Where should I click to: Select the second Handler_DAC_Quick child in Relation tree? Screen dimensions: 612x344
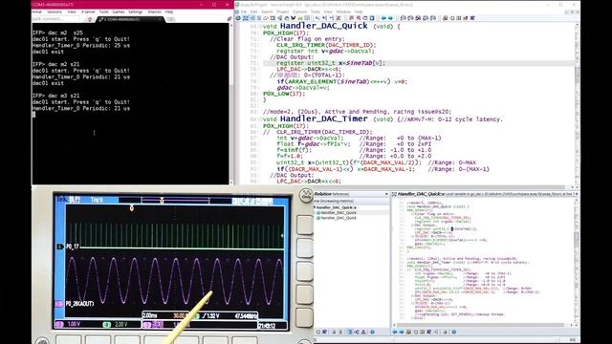[338, 218]
